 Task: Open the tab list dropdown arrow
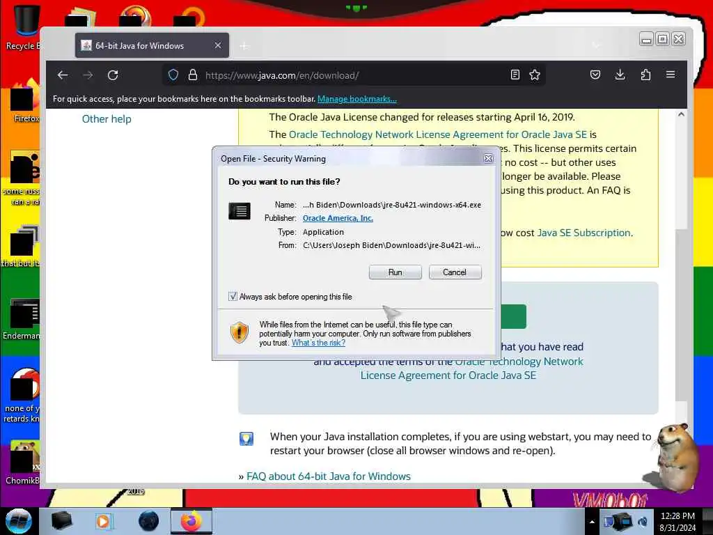(596, 45)
